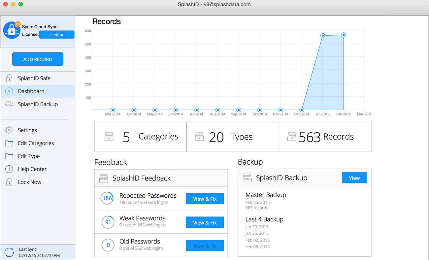Image resolution: width=429 pixels, height=260 pixels.
Task: Click the Sync: Cloud Sync label
Action: click(40, 27)
